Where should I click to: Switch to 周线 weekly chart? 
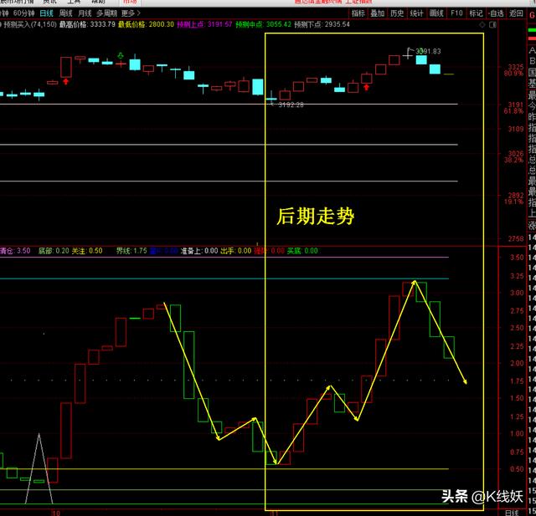65,13
